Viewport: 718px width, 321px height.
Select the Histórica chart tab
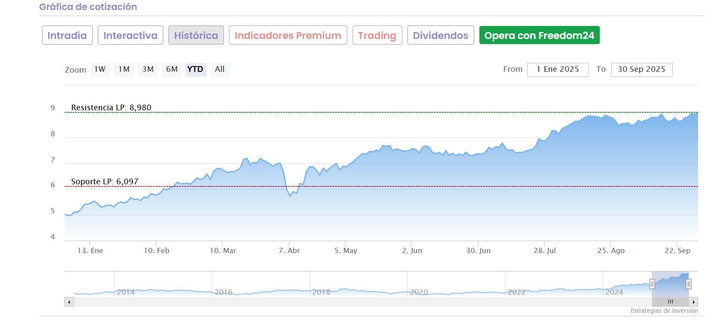pos(196,35)
